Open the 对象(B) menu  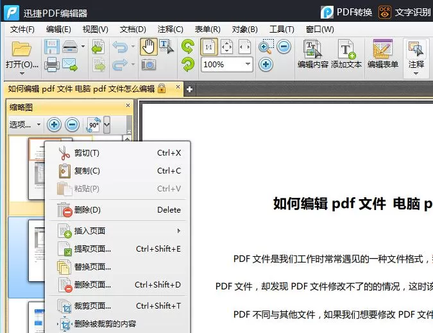(244, 29)
